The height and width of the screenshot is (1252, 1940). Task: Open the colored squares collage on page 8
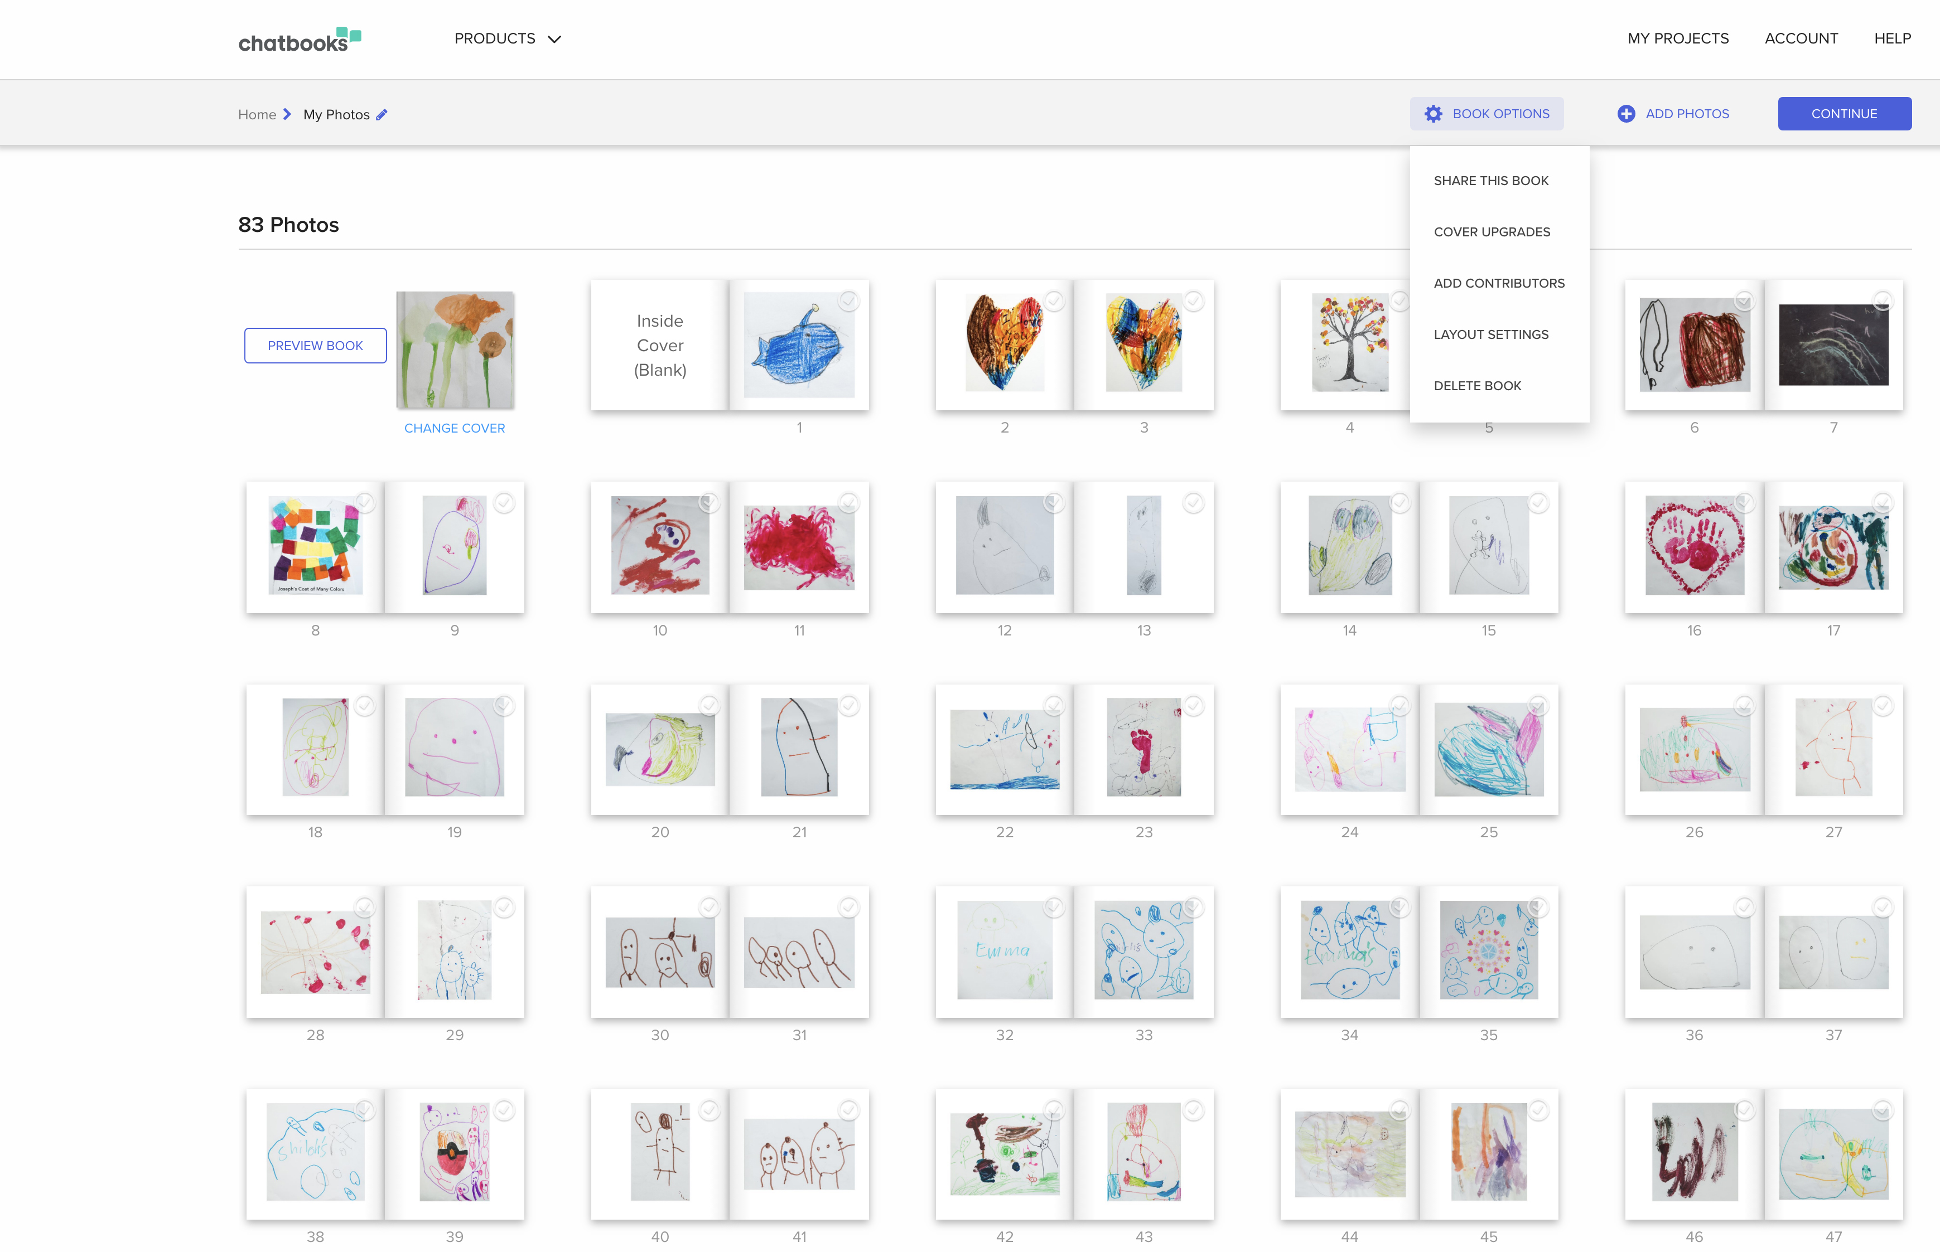pos(315,546)
